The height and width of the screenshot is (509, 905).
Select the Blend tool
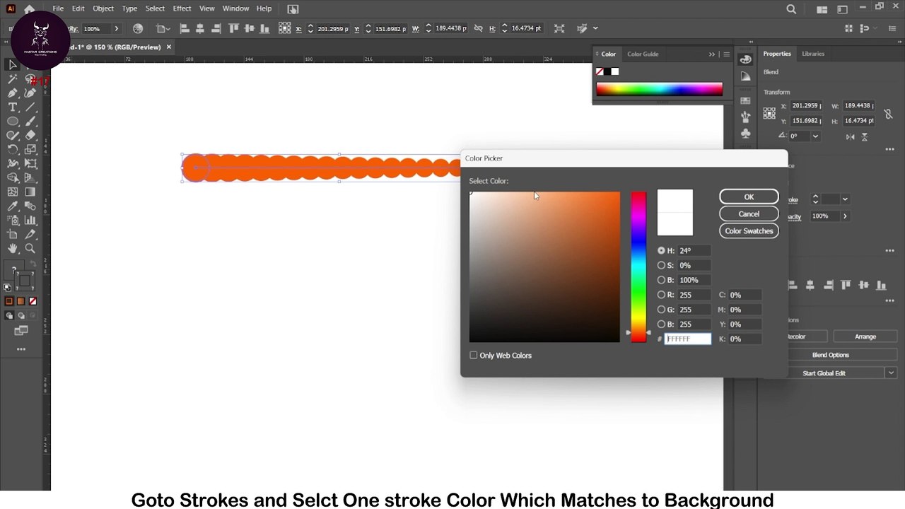30,206
